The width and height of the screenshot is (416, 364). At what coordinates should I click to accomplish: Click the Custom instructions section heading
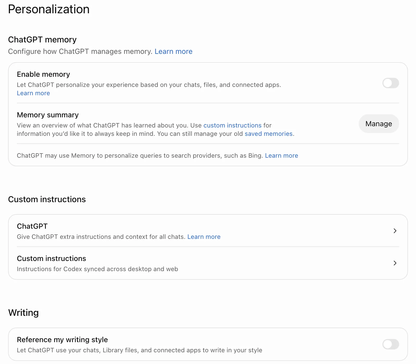coord(47,199)
